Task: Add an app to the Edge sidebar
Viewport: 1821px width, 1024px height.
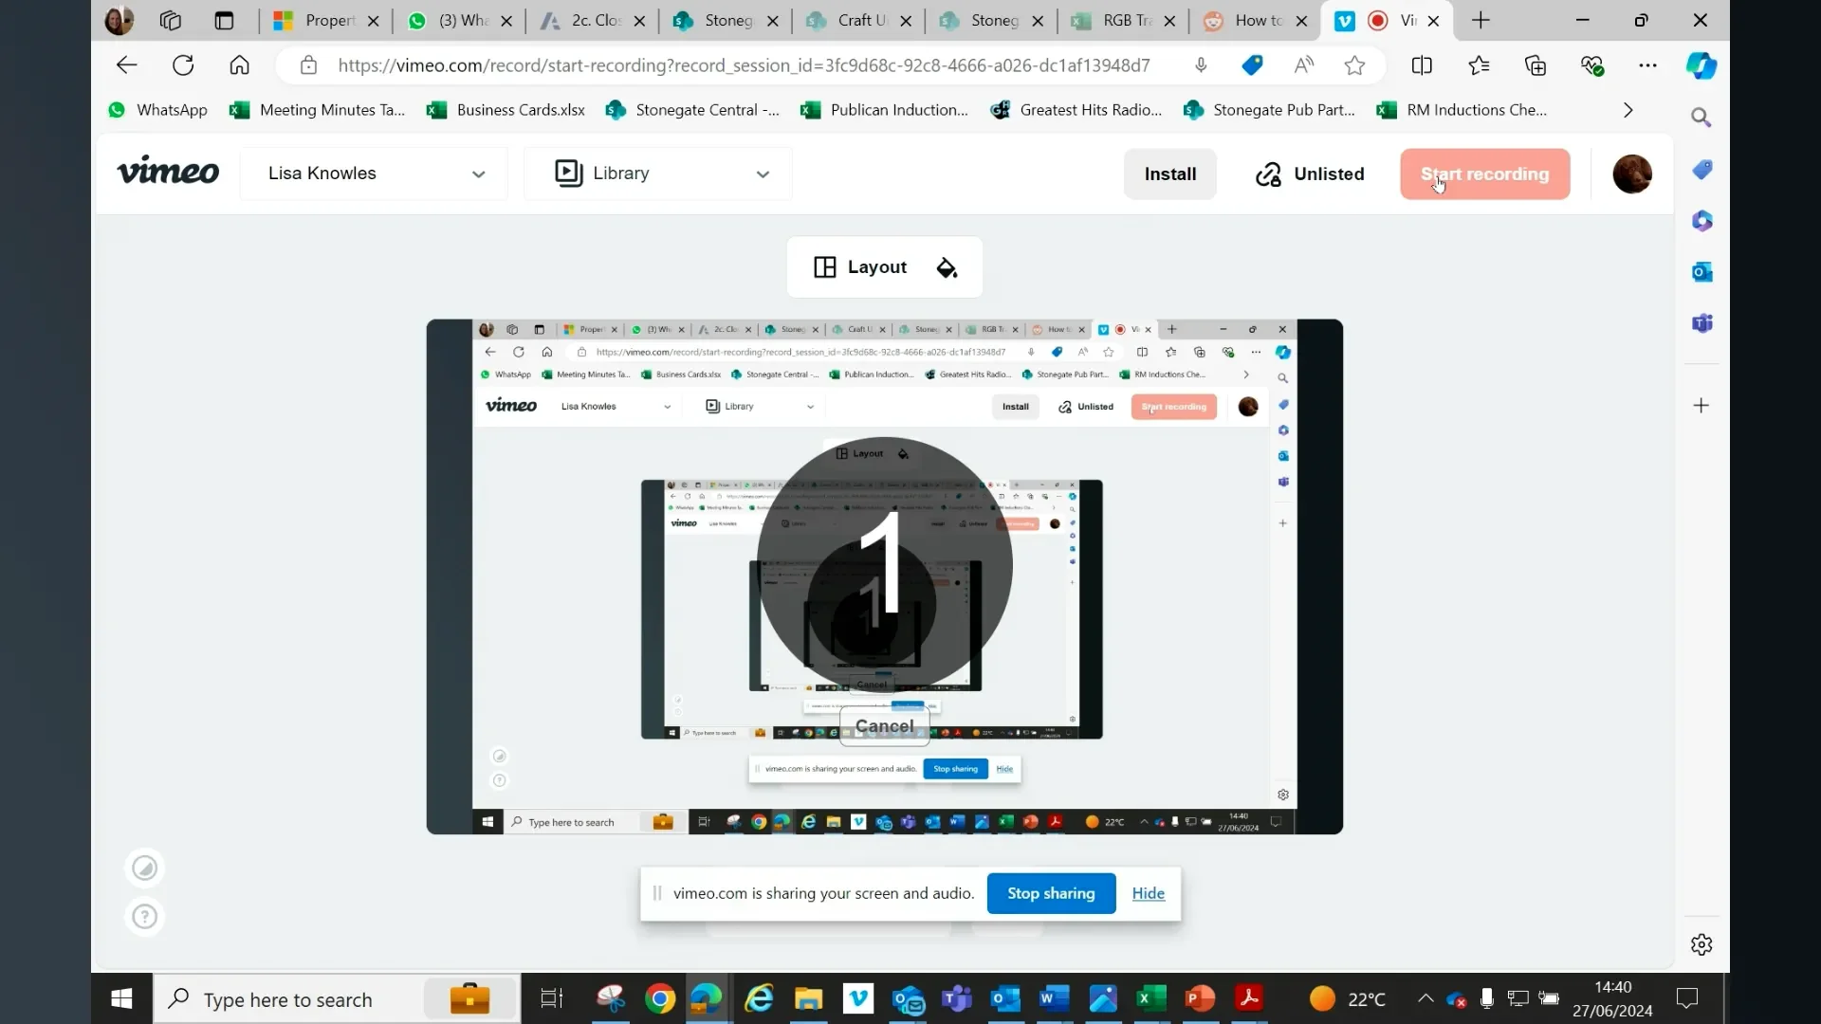Action: point(1701,406)
